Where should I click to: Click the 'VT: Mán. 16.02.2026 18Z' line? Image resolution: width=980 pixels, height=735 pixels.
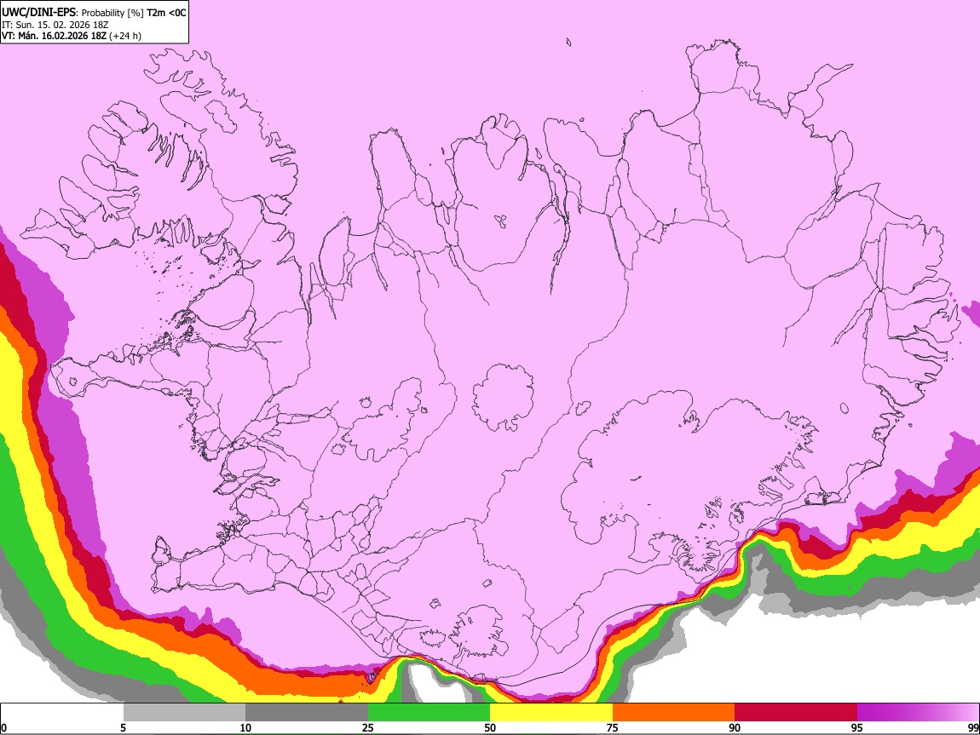tap(54, 36)
